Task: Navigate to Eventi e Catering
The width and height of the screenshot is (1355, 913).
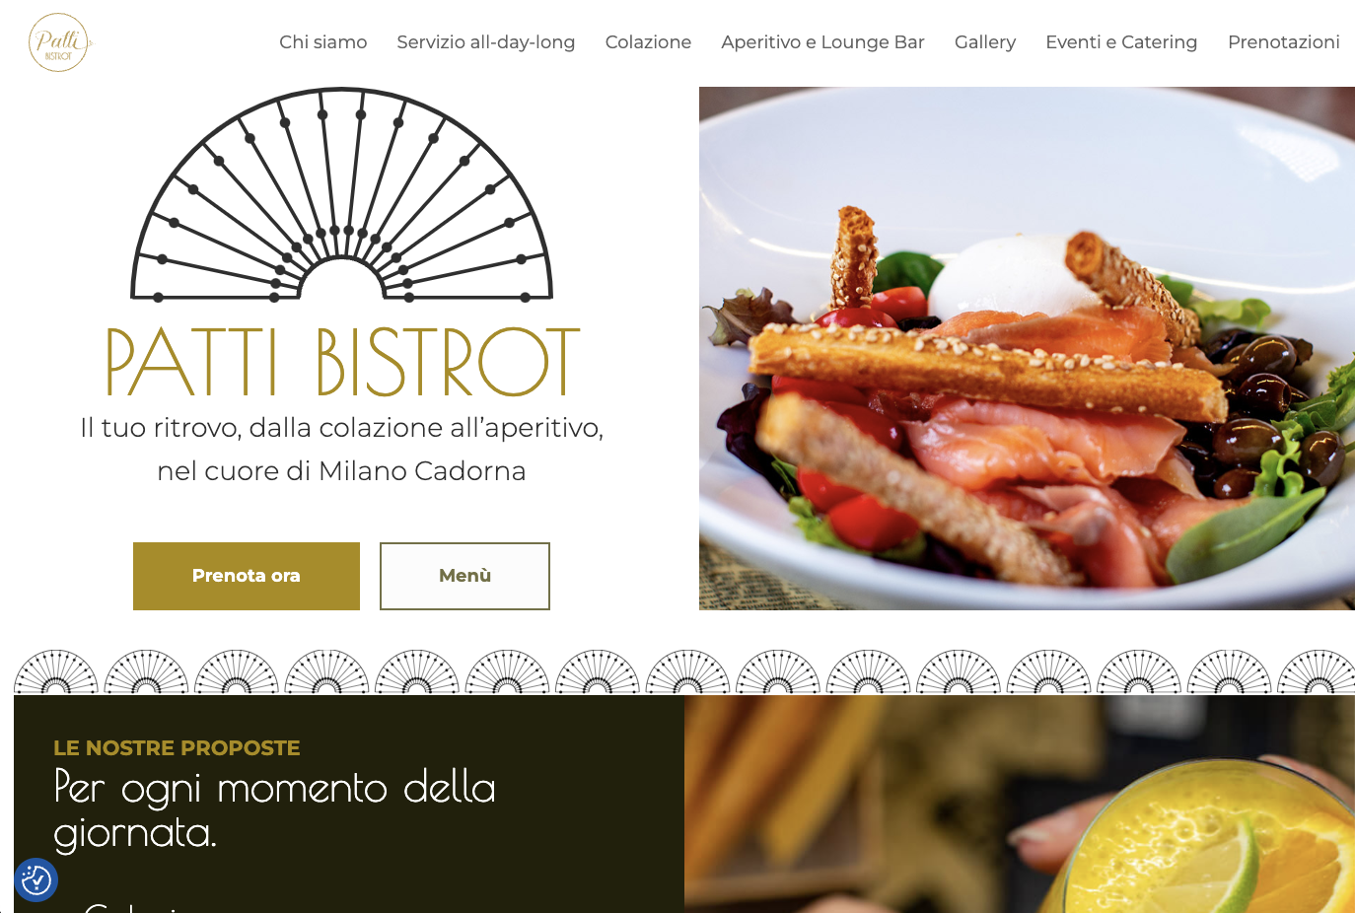Action: point(1121,42)
